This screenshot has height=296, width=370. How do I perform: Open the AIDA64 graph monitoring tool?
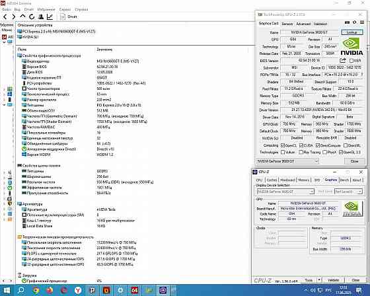[x=50, y=17]
